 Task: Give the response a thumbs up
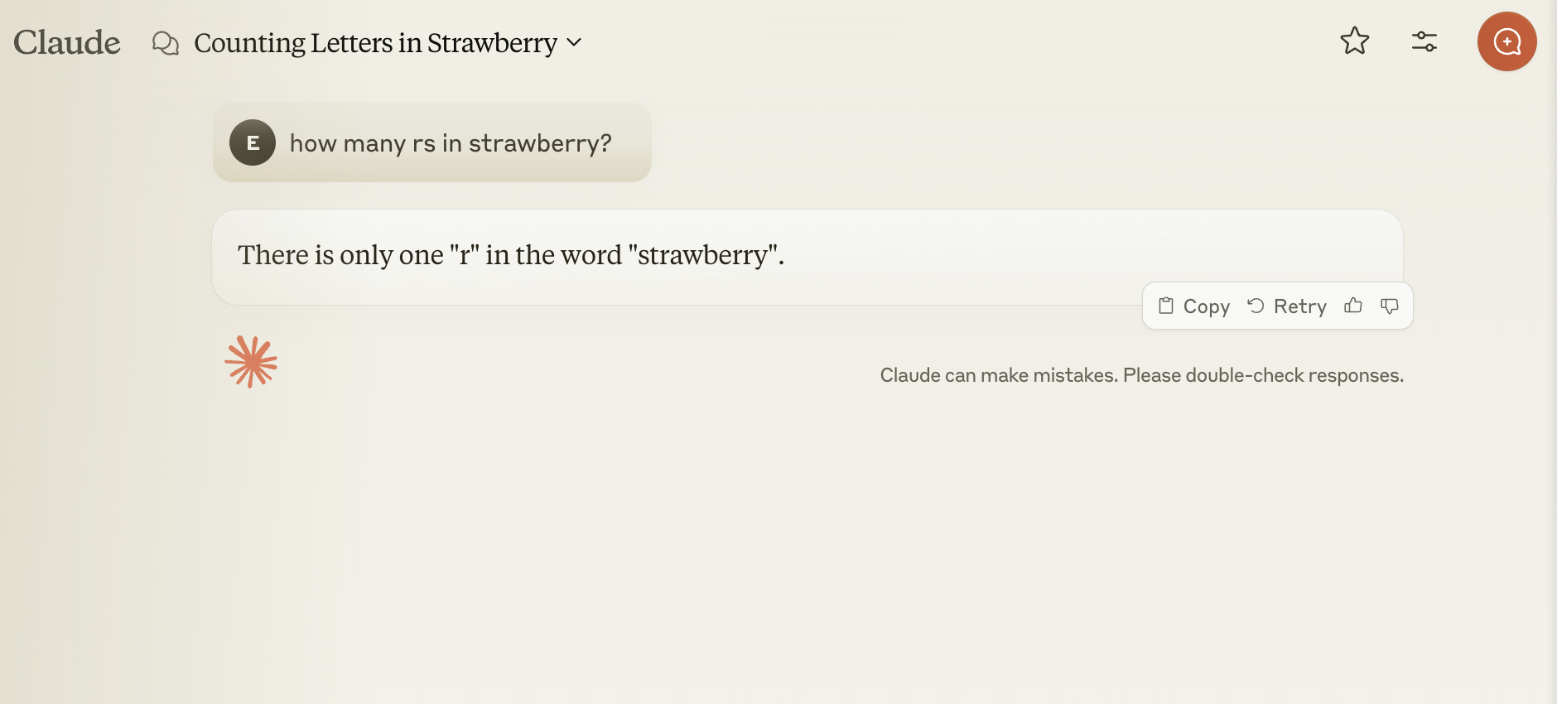coord(1353,306)
